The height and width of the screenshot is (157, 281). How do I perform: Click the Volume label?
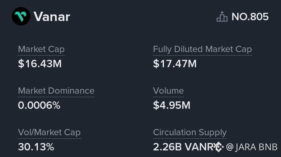pos(168,91)
